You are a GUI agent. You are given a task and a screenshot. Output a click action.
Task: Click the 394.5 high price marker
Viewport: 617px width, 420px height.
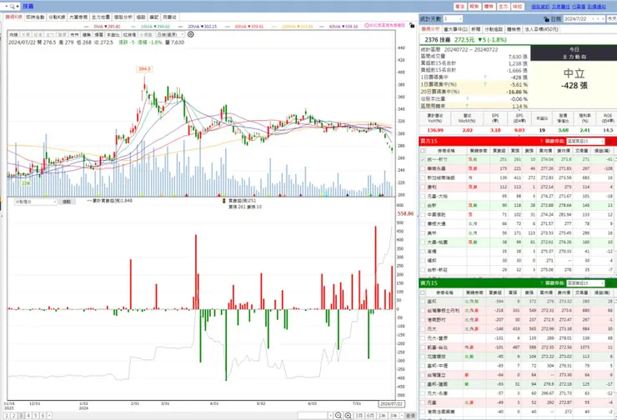coord(144,69)
